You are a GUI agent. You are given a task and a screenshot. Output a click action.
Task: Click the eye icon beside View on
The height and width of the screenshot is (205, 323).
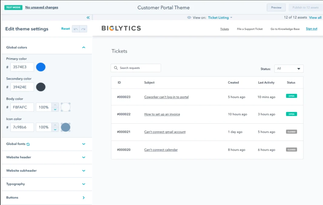[x=190, y=18]
